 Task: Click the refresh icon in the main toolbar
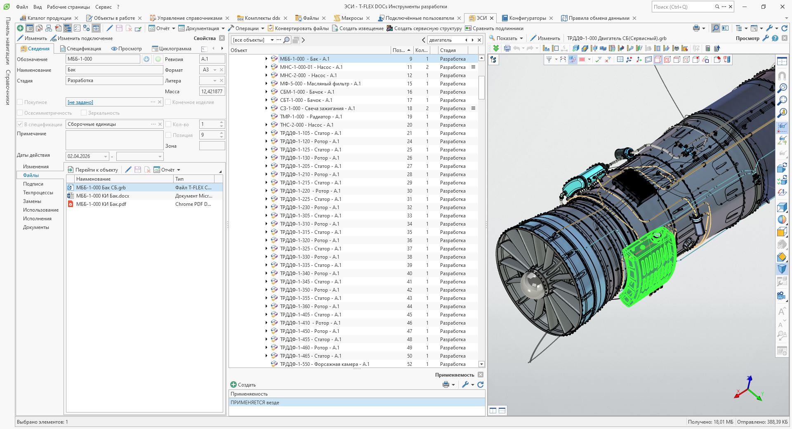coord(785,28)
